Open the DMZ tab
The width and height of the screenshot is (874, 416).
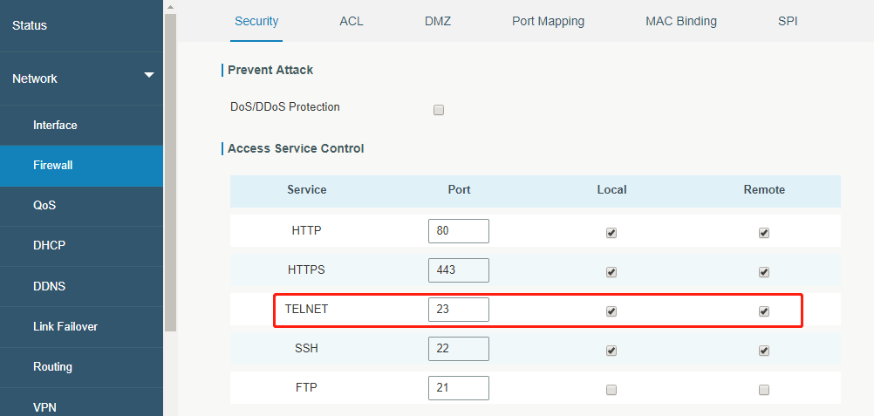click(438, 21)
